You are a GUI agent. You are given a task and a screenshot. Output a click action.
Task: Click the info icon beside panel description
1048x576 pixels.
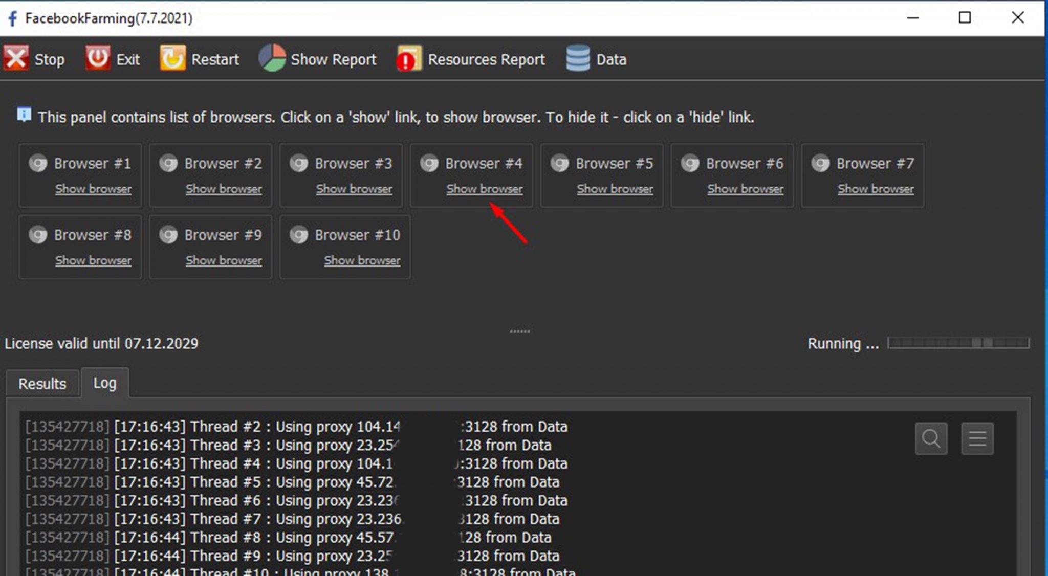coord(24,115)
